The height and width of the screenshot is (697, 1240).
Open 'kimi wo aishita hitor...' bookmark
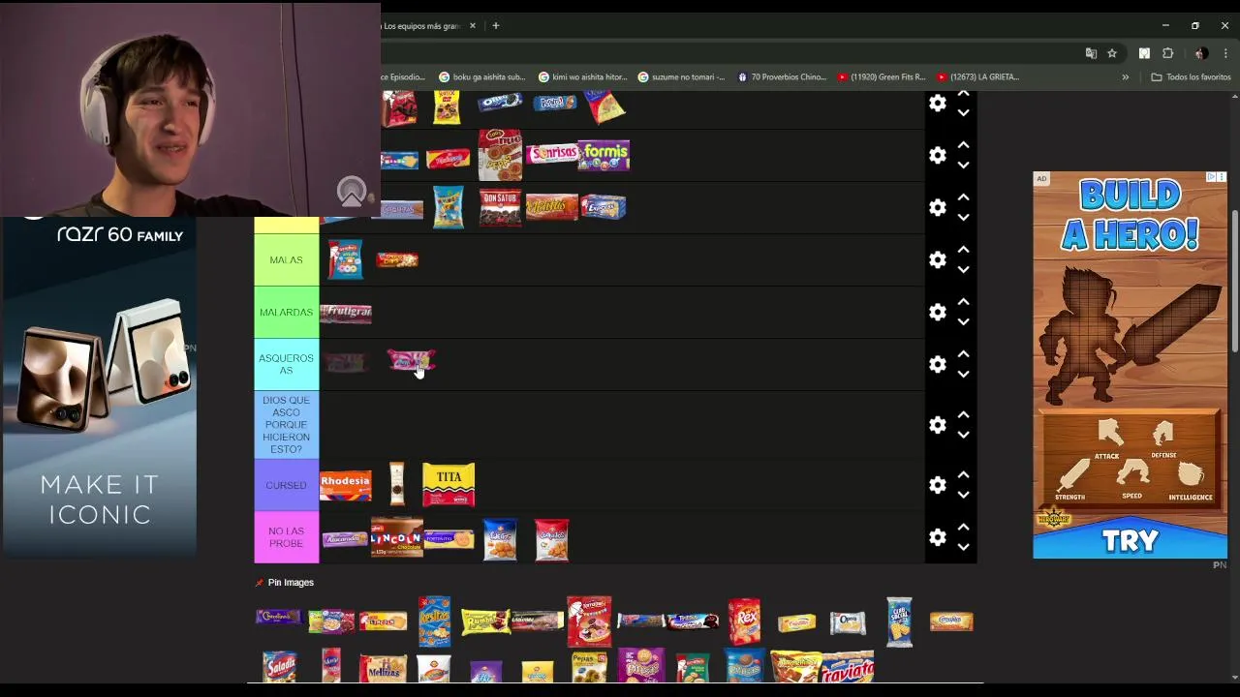(582, 76)
